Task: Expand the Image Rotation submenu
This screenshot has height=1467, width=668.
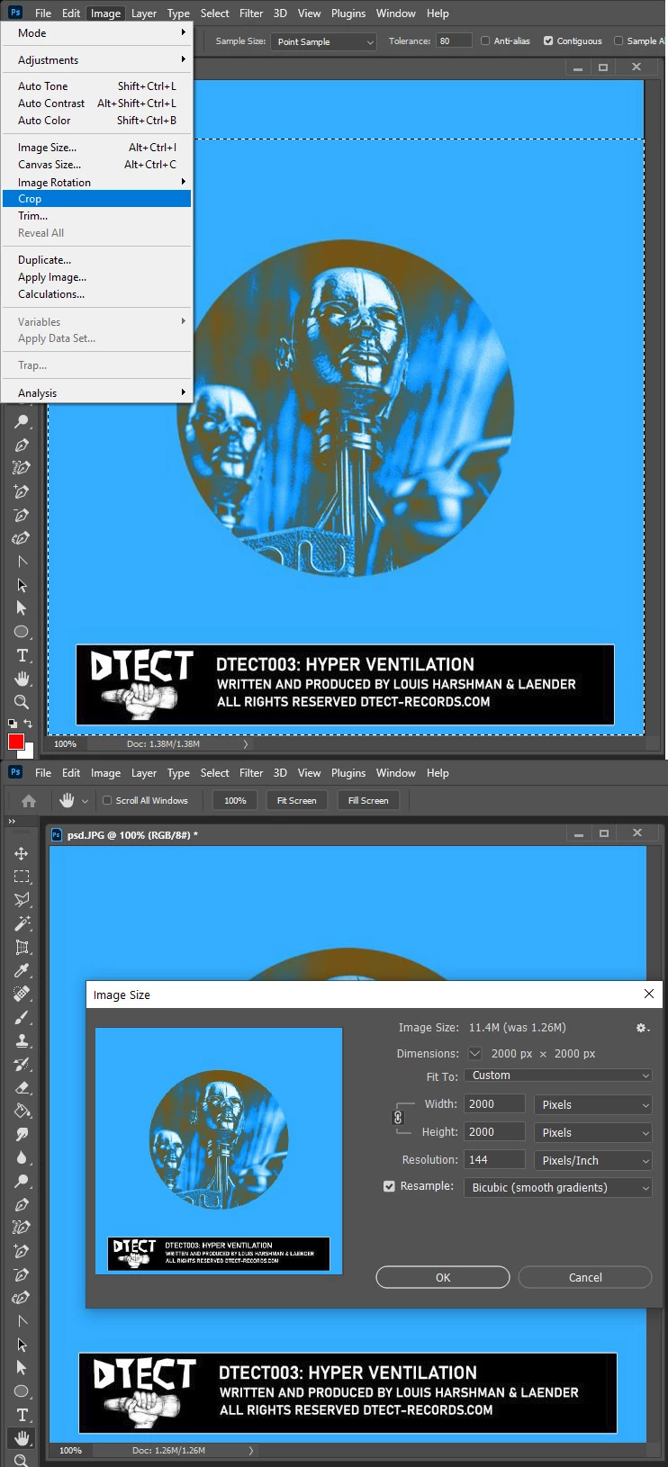Action: (97, 182)
